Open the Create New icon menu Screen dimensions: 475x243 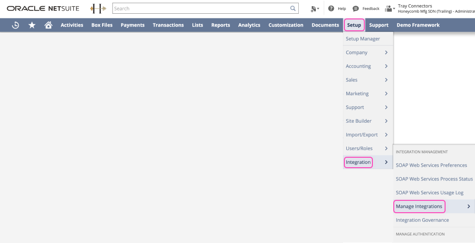tap(314, 9)
